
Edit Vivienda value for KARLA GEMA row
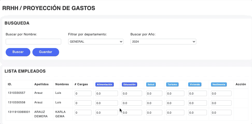[197, 113]
